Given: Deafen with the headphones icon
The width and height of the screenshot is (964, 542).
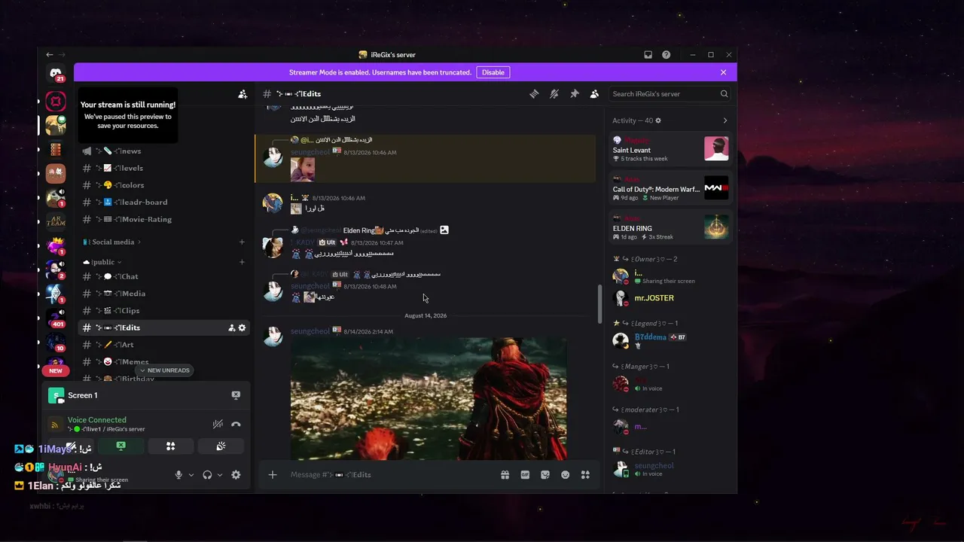Looking at the screenshot, I should pyautogui.click(x=207, y=475).
